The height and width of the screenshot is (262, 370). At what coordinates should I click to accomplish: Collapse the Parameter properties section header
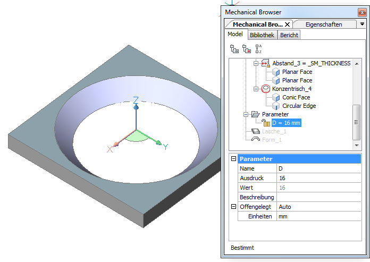tap(233, 159)
